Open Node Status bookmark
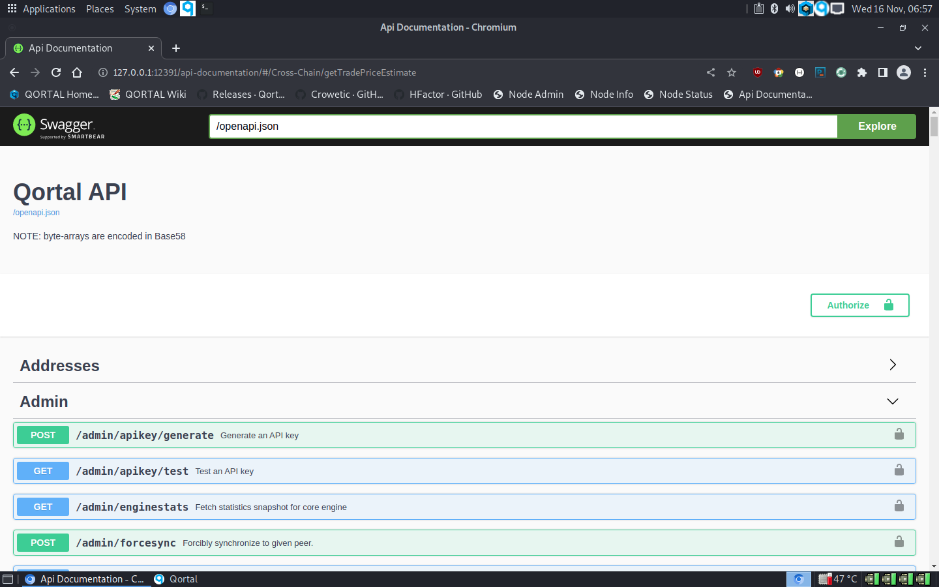 [x=678, y=95]
